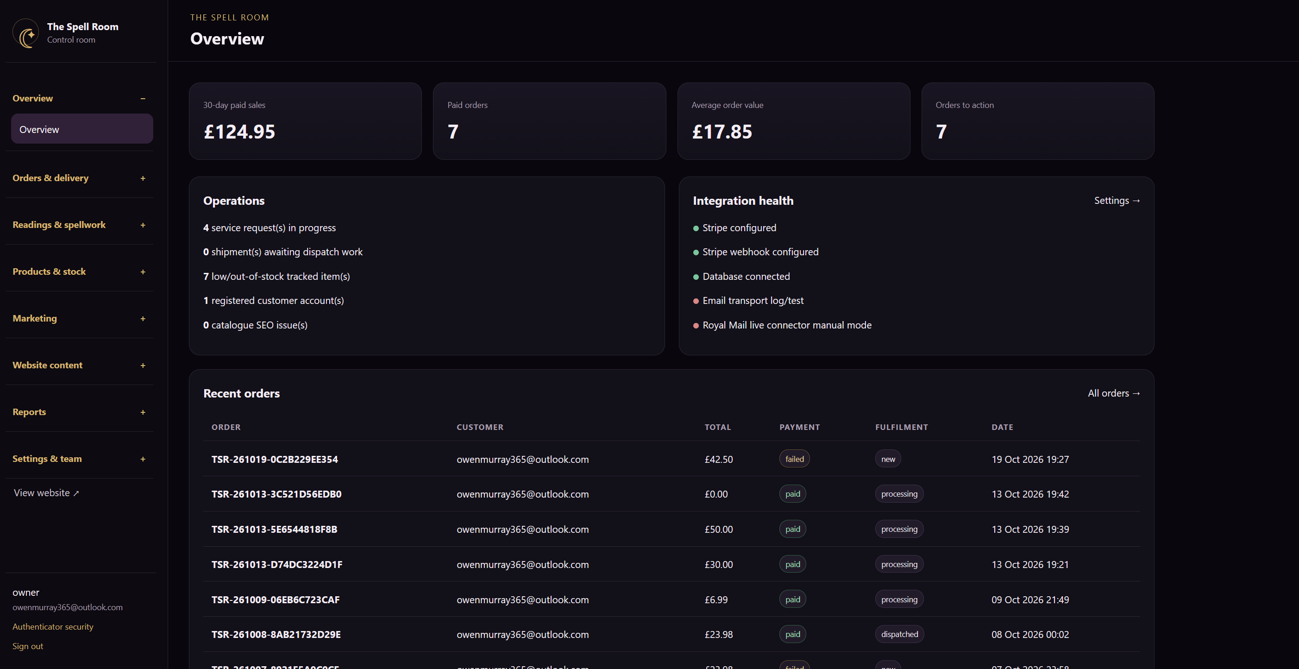Click the processing badge on the £6.99 order
1299x669 pixels.
tap(899, 600)
